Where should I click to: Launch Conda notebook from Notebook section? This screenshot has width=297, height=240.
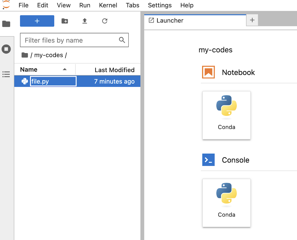(227, 115)
